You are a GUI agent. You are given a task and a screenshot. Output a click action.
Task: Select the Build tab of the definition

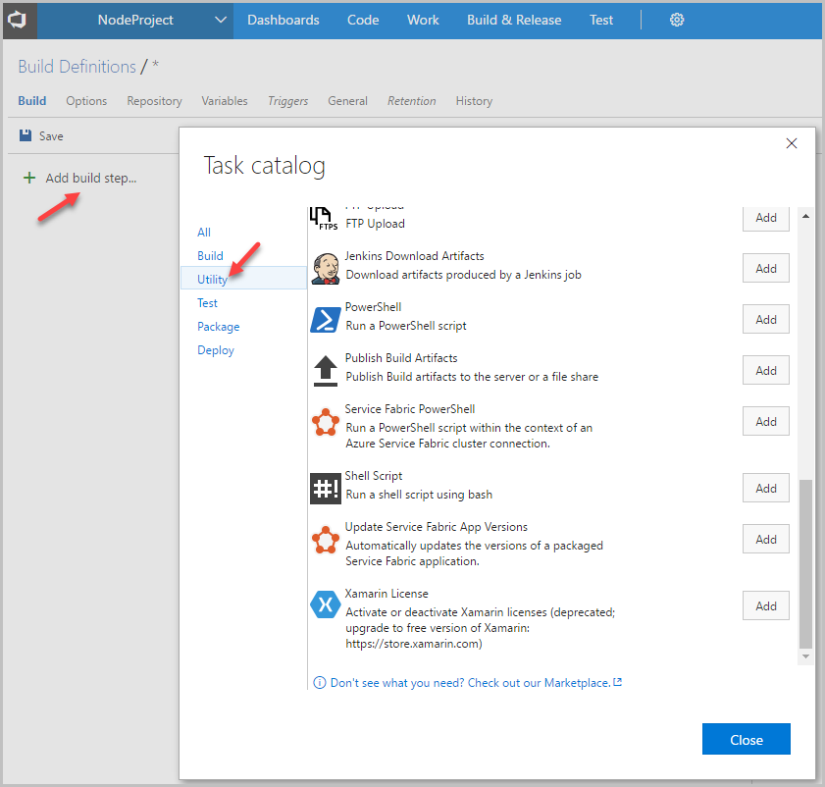[32, 100]
